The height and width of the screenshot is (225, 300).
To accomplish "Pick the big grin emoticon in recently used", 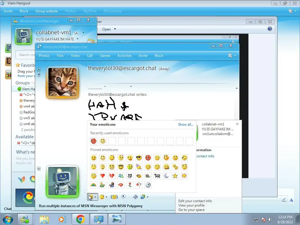I will [x=103, y=141].
